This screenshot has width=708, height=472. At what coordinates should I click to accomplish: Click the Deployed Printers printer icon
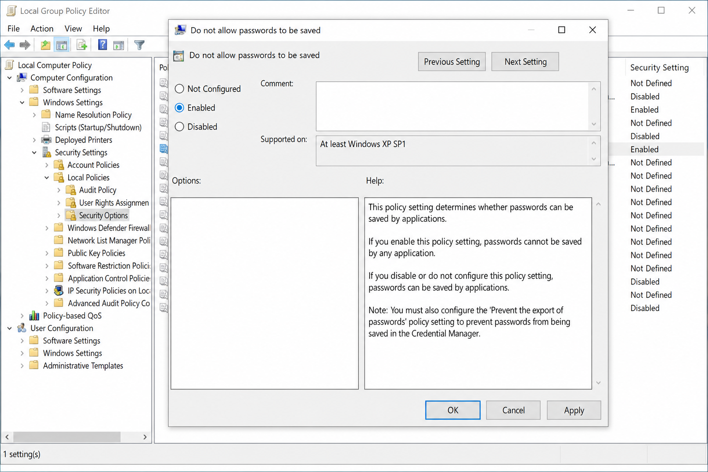[46, 140]
